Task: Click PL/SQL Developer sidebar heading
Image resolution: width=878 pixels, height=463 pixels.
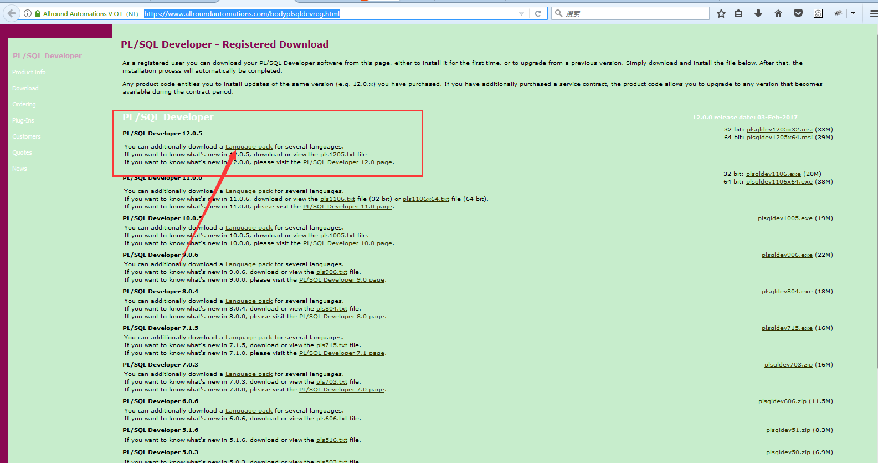Action: [x=47, y=55]
